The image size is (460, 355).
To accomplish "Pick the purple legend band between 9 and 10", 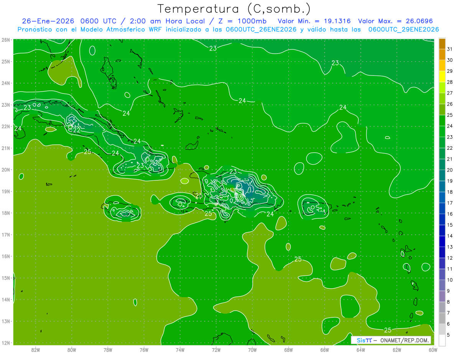I will 442,285.
